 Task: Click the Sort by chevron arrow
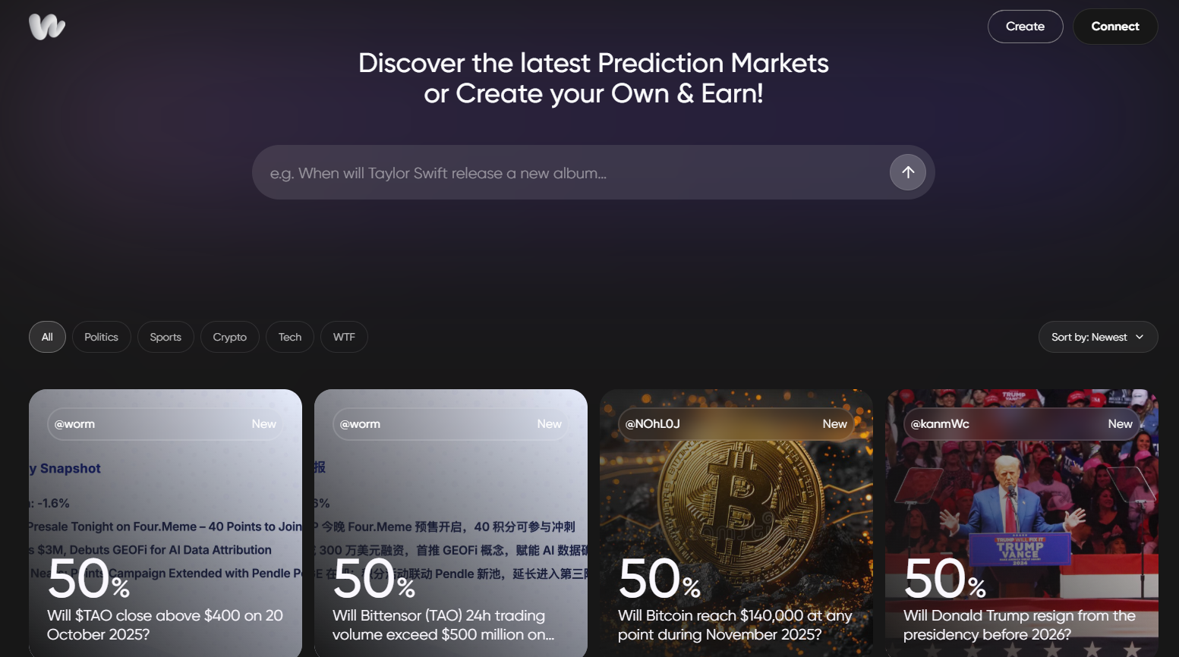(x=1140, y=337)
